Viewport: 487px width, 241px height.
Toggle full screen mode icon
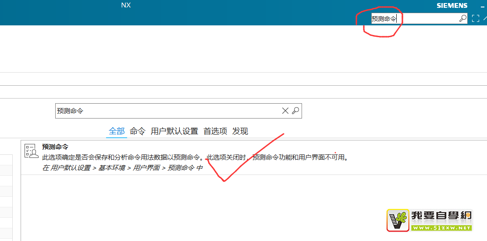point(476,18)
